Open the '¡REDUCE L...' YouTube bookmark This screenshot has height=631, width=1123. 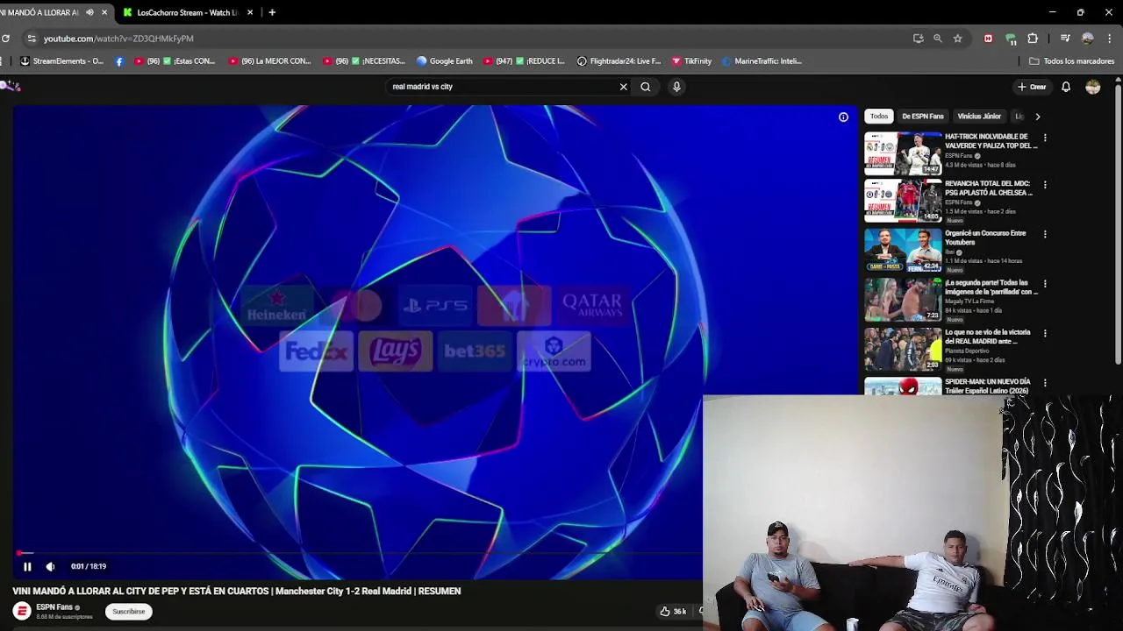pos(524,61)
